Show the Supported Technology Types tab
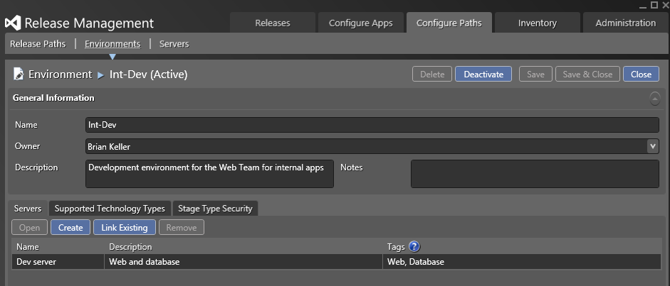This screenshot has width=670, height=286. point(110,209)
